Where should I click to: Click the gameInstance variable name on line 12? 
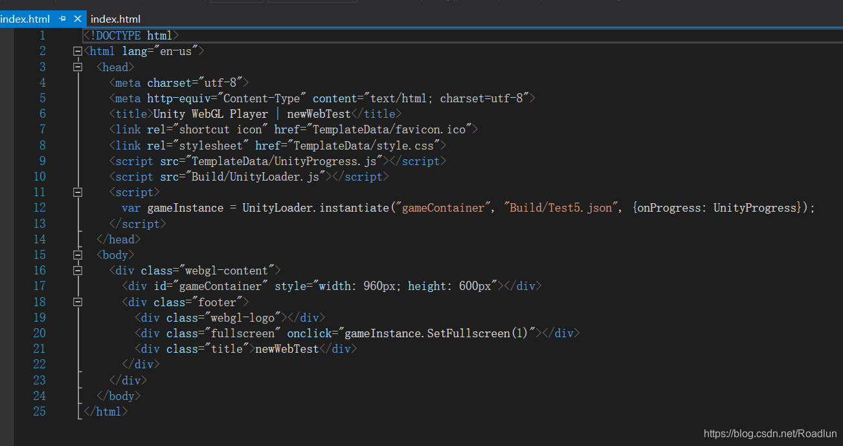click(x=185, y=208)
